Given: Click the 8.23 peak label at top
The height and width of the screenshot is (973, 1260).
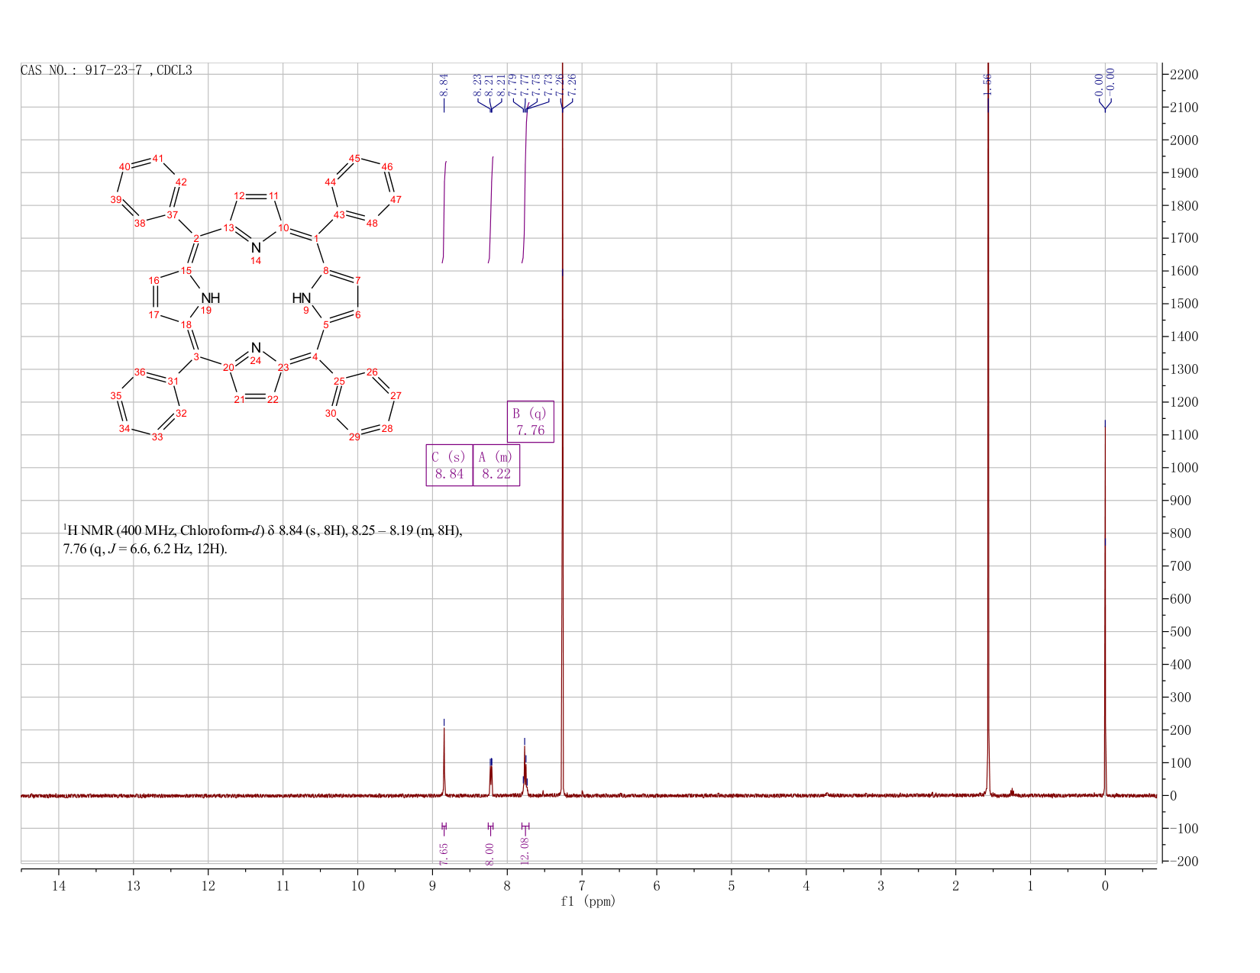Looking at the screenshot, I should click(478, 85).
